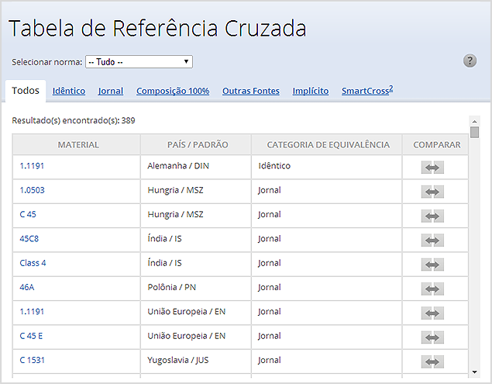Click the Resultado(s) encontrado(s): 389 text

point(74,120)
